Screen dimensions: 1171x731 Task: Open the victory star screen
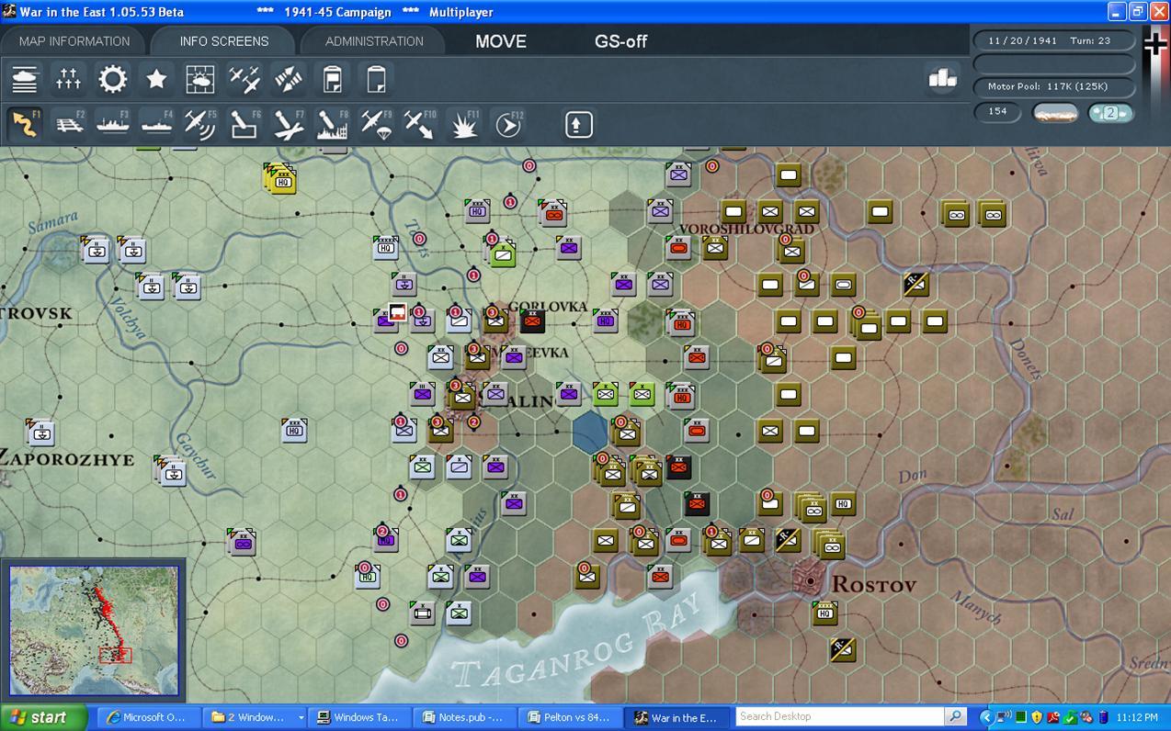(157, 80)
